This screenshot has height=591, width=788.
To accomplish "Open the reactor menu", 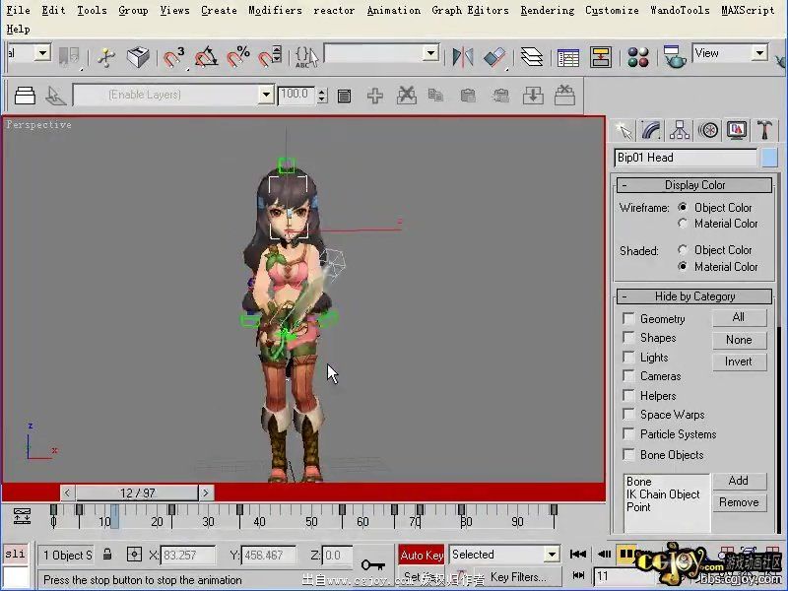I will point(334,10).
